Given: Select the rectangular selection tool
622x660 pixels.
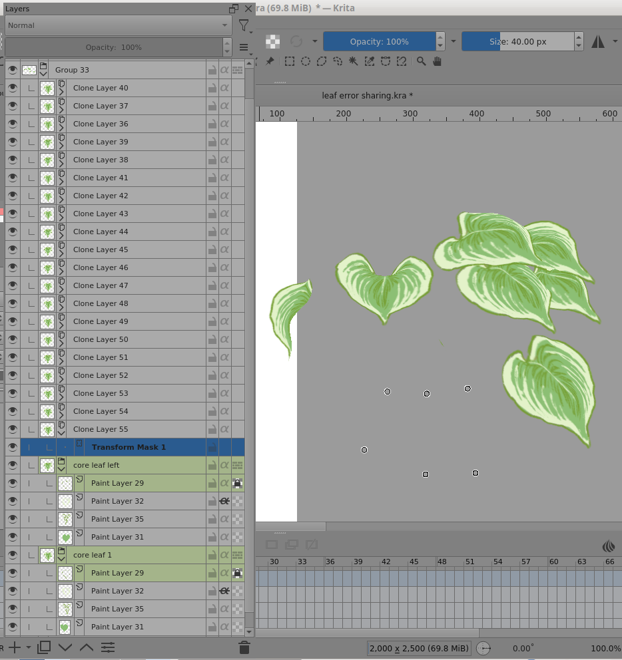Looking at the screenshot, I should click(x=290, y=61).
